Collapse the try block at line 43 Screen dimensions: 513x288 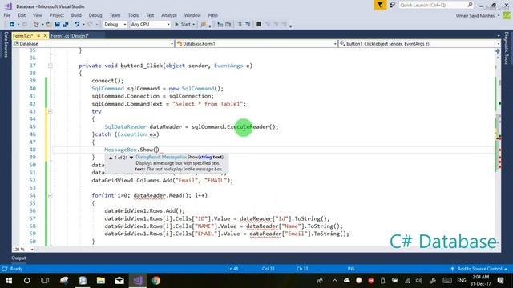pos(50,111)
